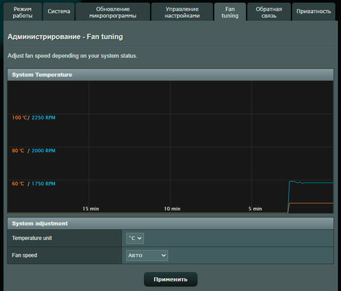Click the 60 °C / 1750 RPM axis label

point(33,183)
